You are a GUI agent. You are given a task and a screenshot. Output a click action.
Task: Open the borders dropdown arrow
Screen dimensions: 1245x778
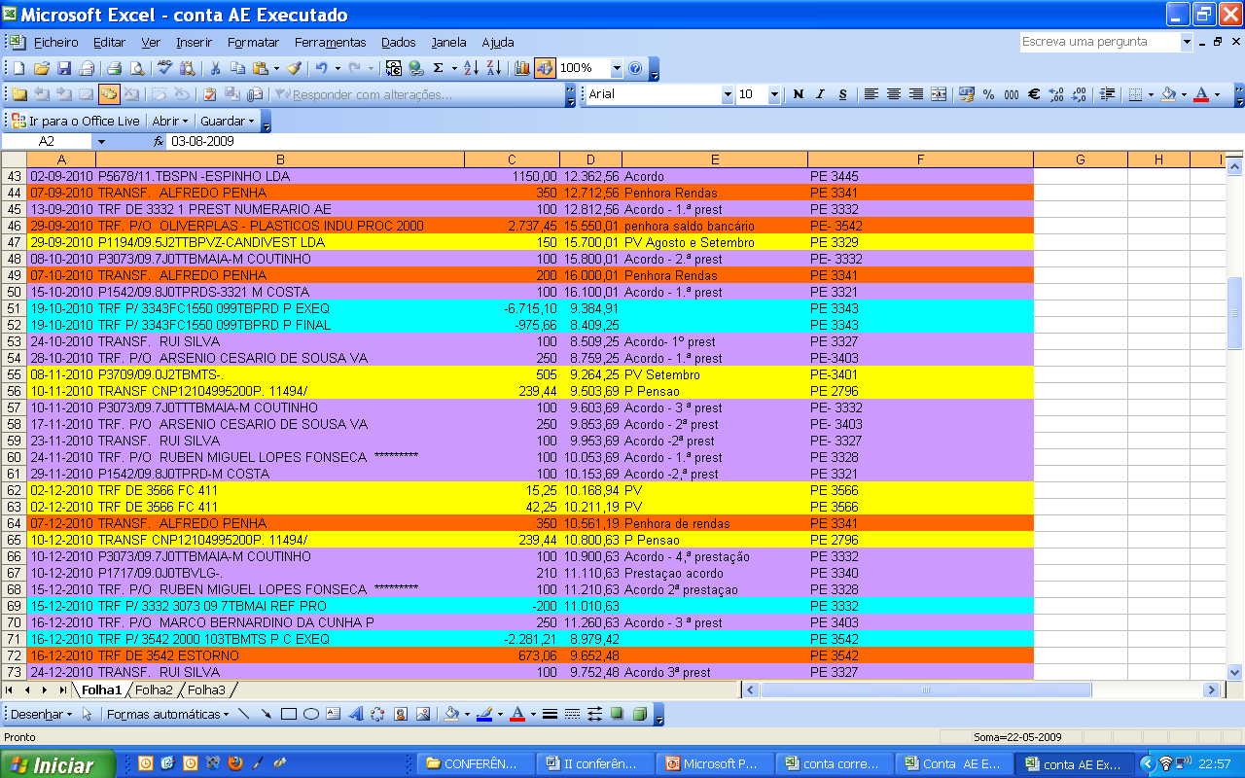coord(1151,94)
